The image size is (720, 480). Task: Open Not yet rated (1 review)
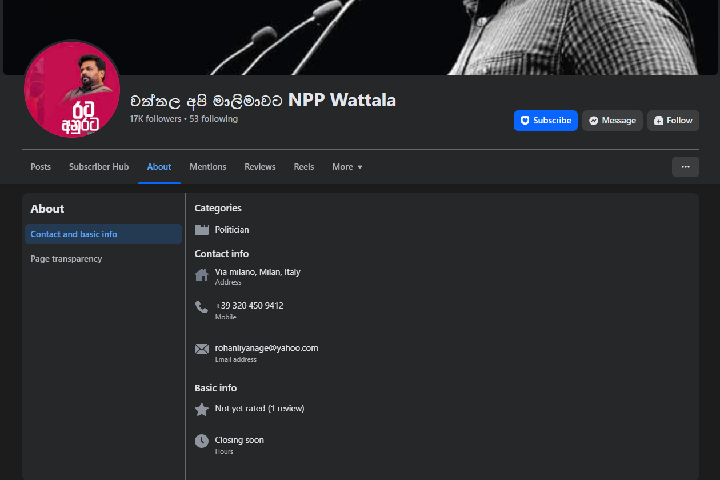(259, 409)
